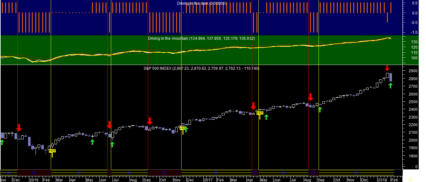Click the yellow EXIT label in April 2017
426x182 pixels.
(260, 113)
